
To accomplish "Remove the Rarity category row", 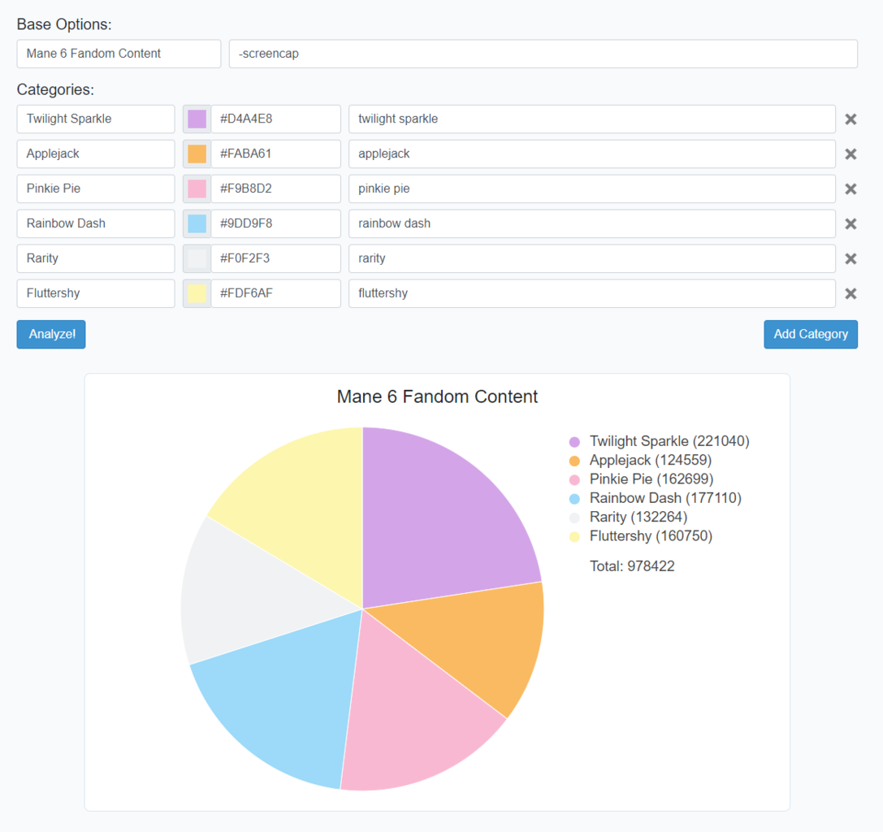I will click(x=851, y=258).
